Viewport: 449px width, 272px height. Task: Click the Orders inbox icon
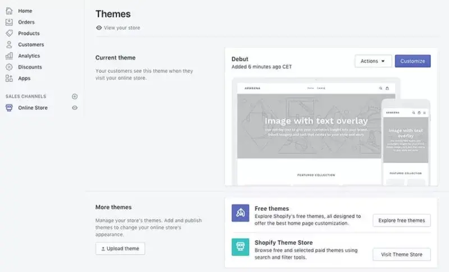[x=9, y=22]
